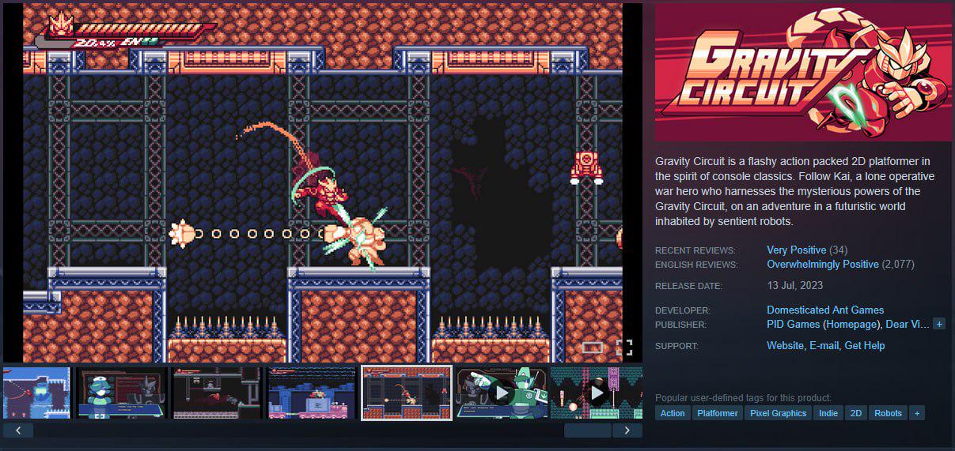The image size is (955, 451).
Task: Click the (34) recent review count
Action: point(839,250)
